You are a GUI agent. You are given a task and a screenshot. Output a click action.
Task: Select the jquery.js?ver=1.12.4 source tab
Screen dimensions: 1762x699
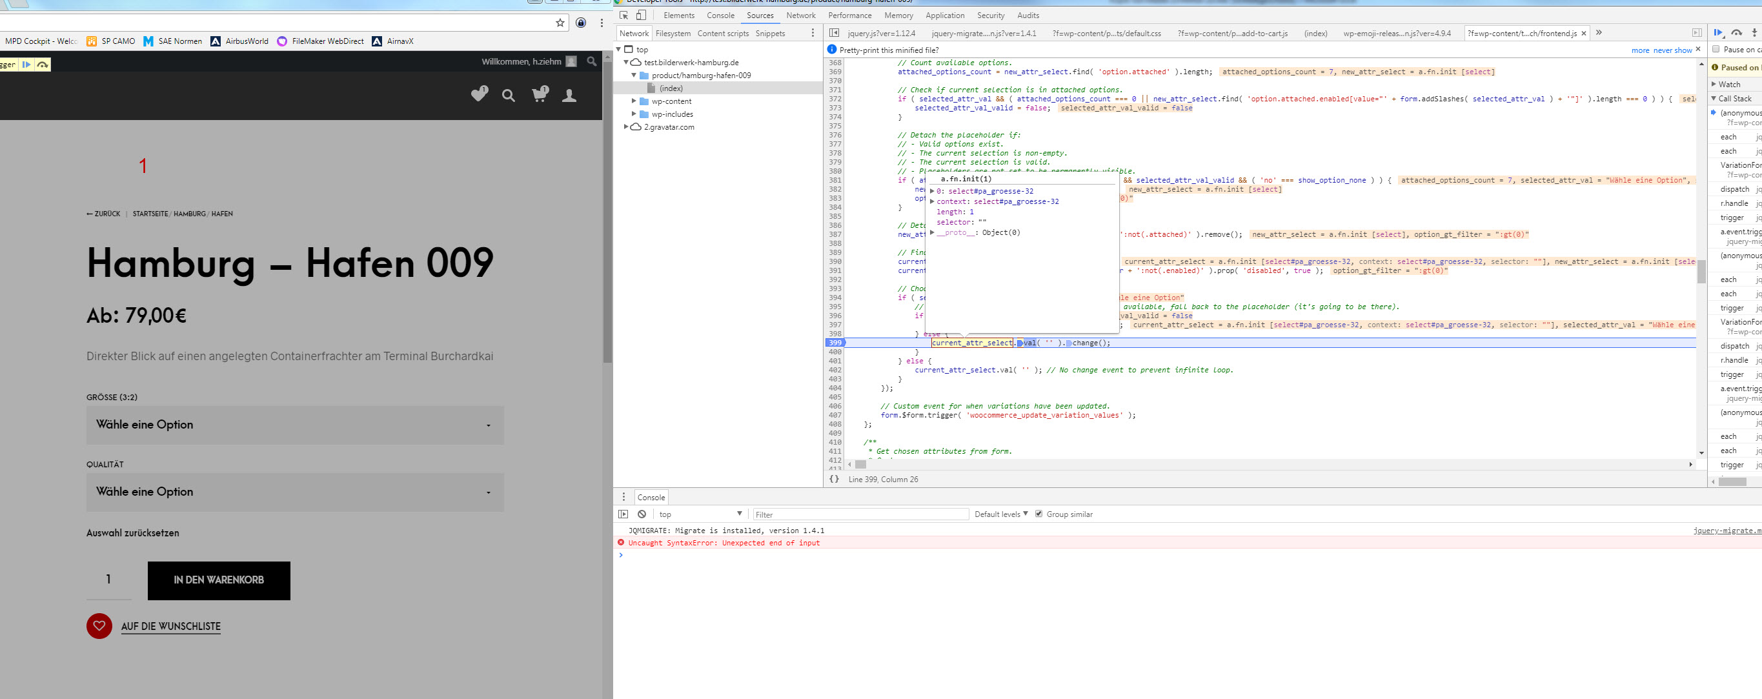pyautogui.click(x=882, y=32)
